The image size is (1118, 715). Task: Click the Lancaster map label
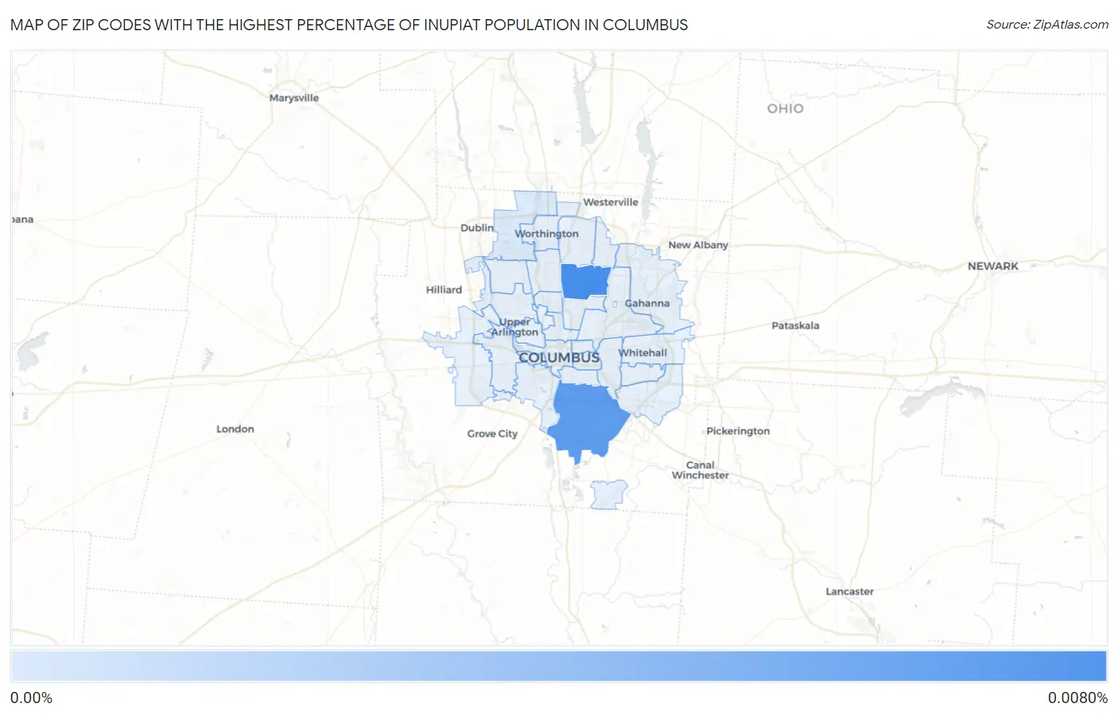tap(849, 592)
